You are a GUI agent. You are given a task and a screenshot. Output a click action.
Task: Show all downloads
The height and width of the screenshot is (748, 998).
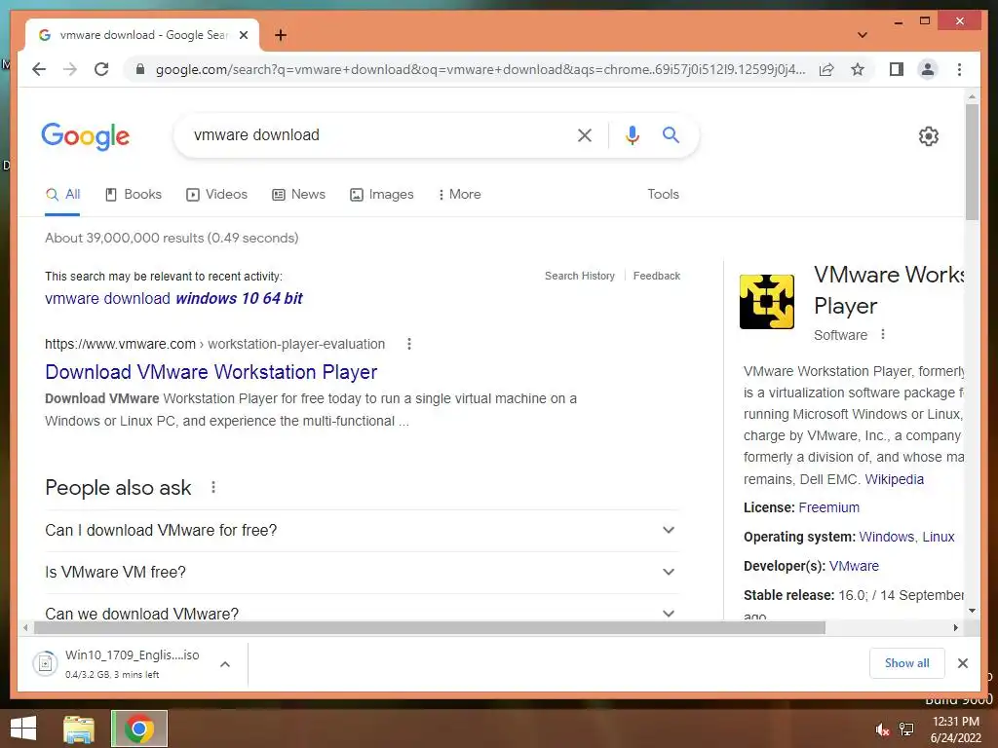coord(906,663)
